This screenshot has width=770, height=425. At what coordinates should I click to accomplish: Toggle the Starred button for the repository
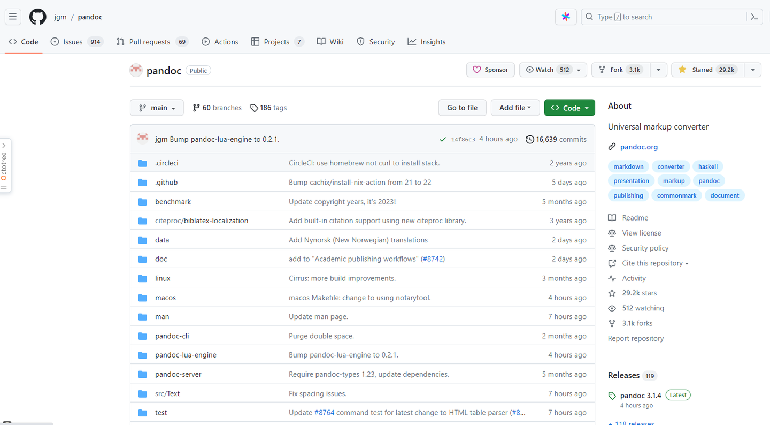[x=707, y=70]
